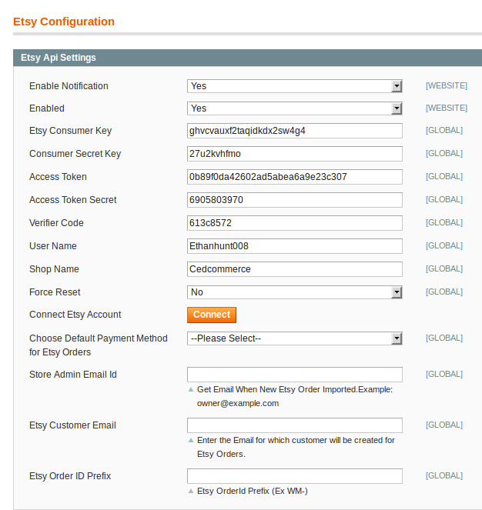Click the Verifier Code input field
Screen dimensions: 482x510
tap(295, 223)
